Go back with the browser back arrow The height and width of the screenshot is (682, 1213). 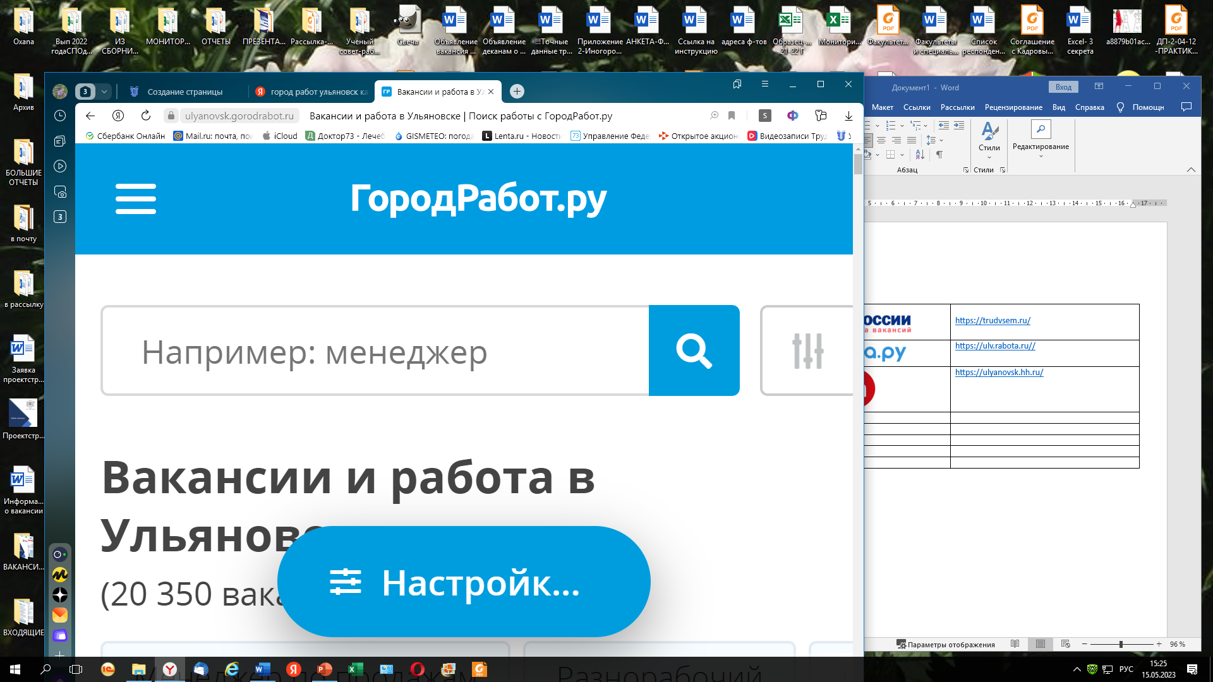tap(90, 116)
